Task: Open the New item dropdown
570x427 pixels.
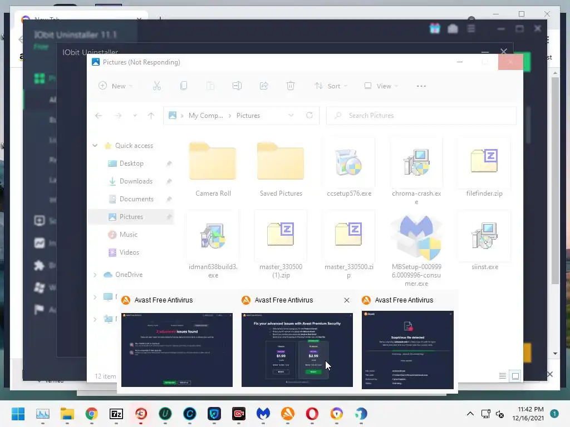Action: (115, 86)
